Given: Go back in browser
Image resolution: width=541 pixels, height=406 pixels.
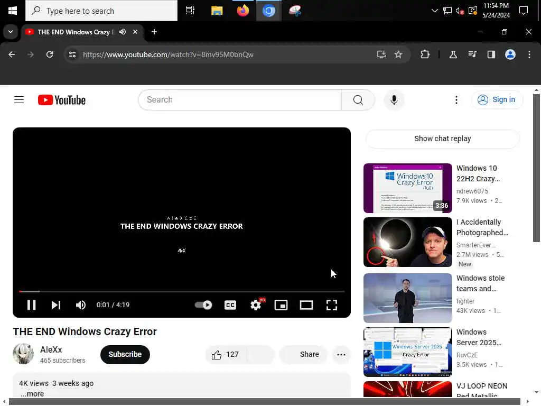Looking at the screenshot, I should click(12, 54).
